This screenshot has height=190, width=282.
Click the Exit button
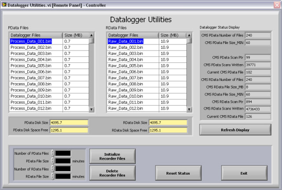tap(244, 173)
